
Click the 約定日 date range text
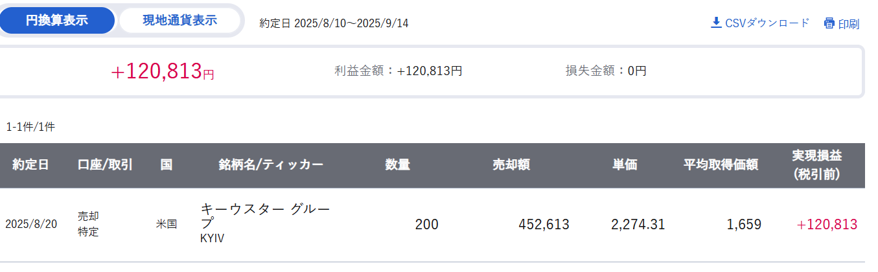(x=334, y=23)
